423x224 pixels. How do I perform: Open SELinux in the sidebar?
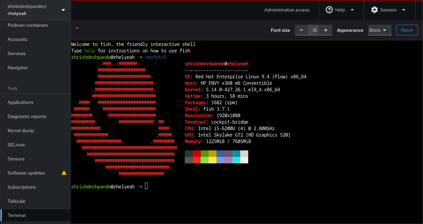(36, 145)
